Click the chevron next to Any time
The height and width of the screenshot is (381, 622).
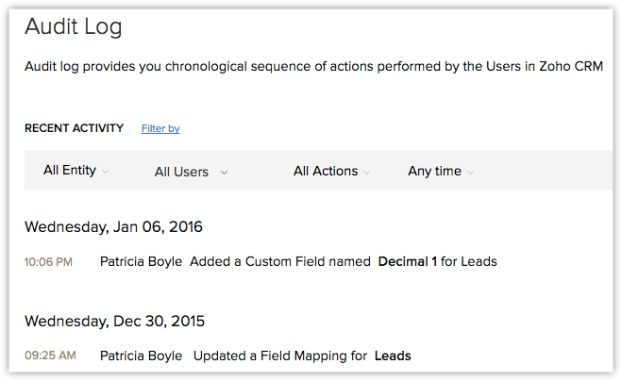(x=470, y=172)
